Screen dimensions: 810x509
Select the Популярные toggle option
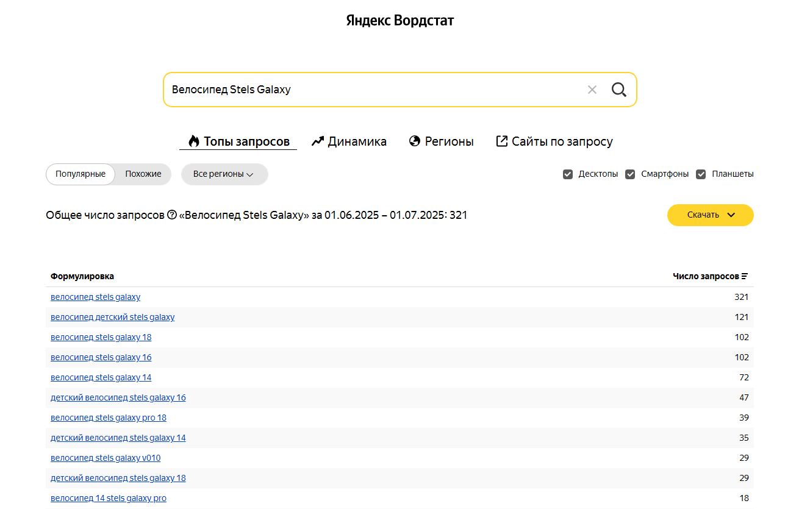tap(81, 174)
